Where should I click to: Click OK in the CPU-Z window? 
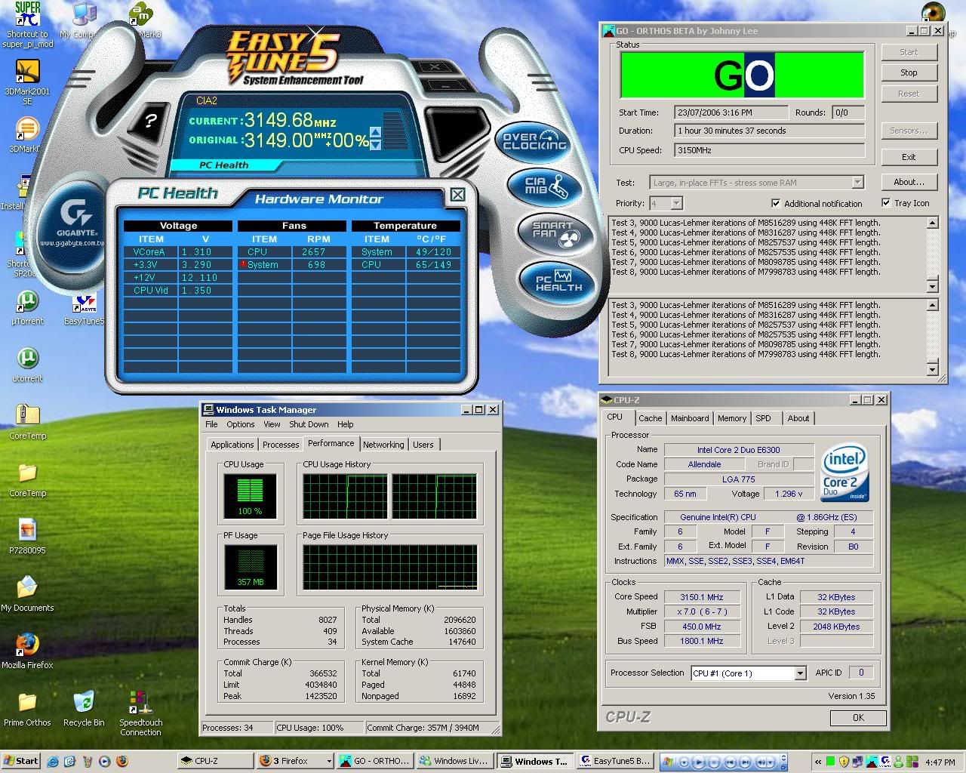tap(858, 718)
